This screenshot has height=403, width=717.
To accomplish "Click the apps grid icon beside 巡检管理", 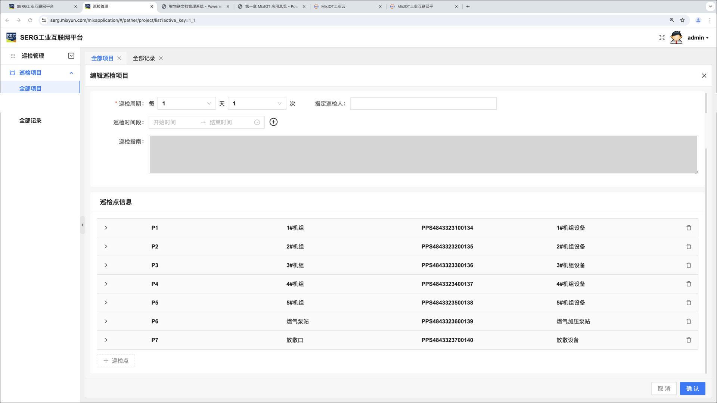I will (13, 56).
